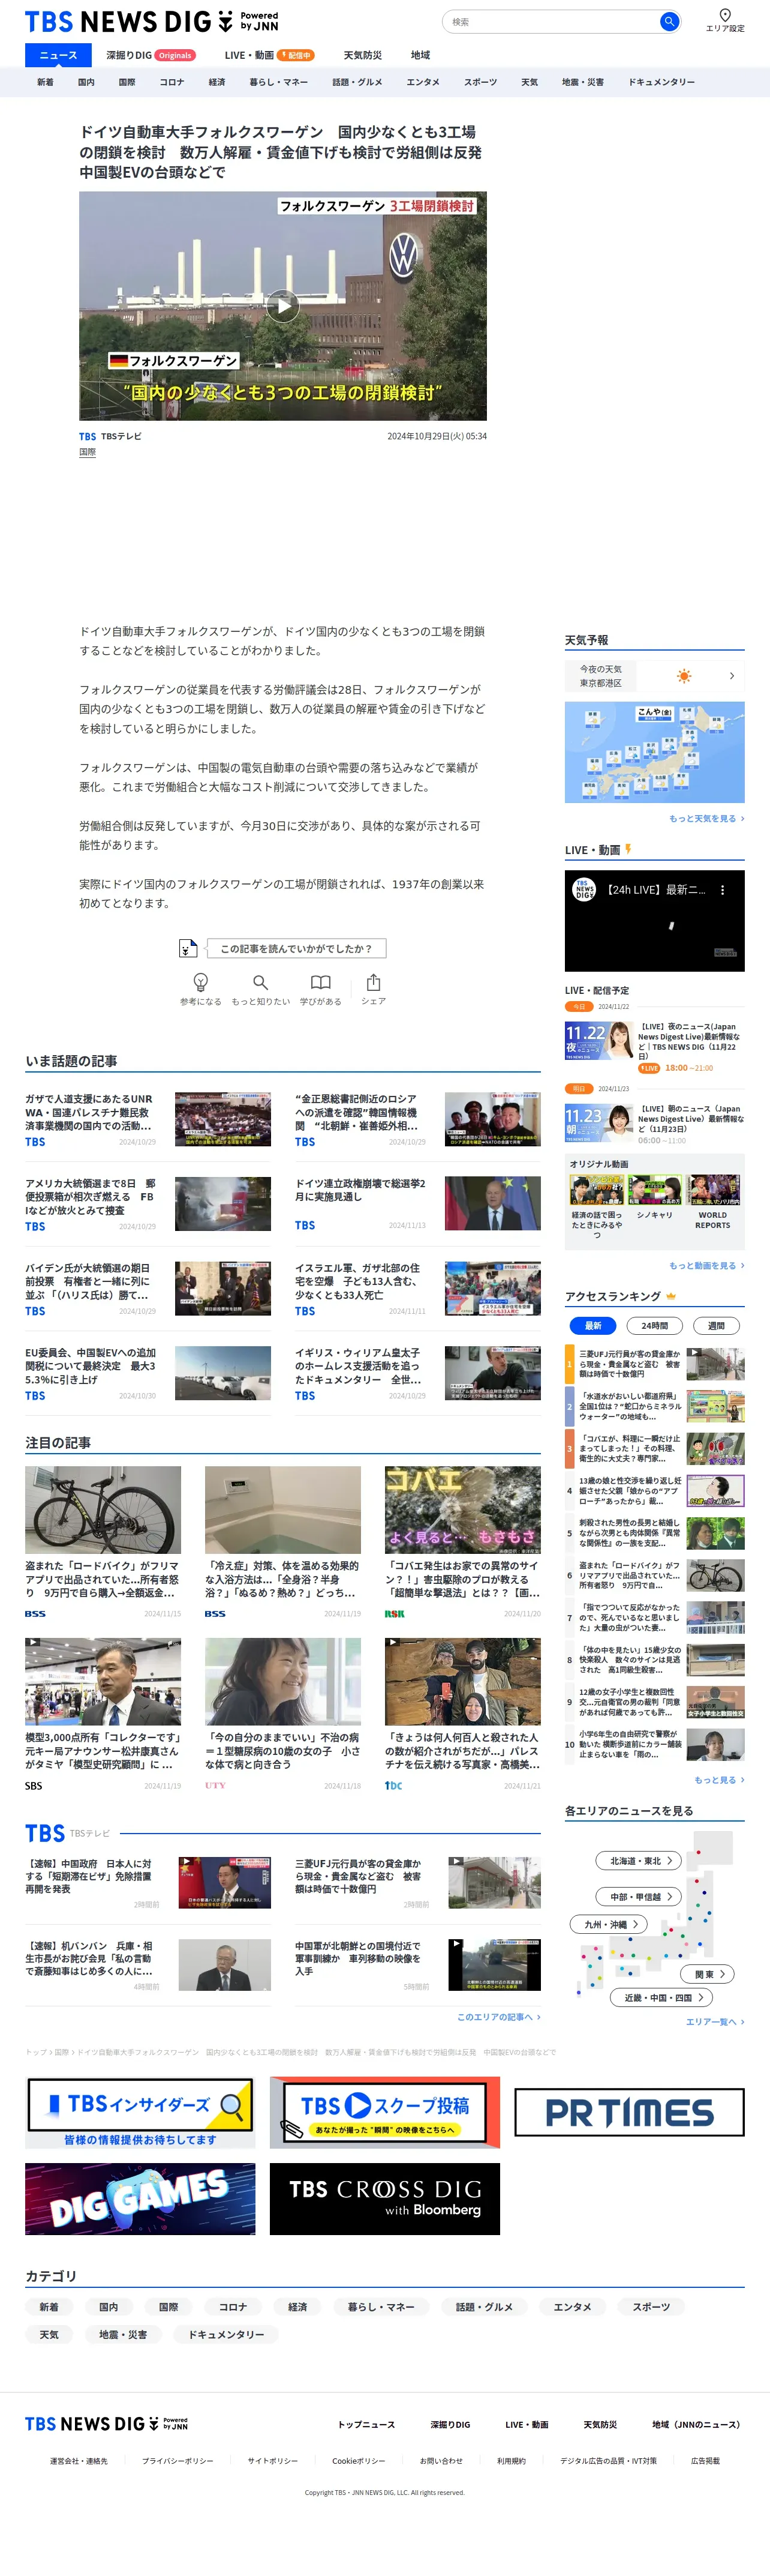This screenshot has width=770, height=2576.
Task: Click the TBS logo beside TBSテレビ under video
Action: (x=88, y=436)
